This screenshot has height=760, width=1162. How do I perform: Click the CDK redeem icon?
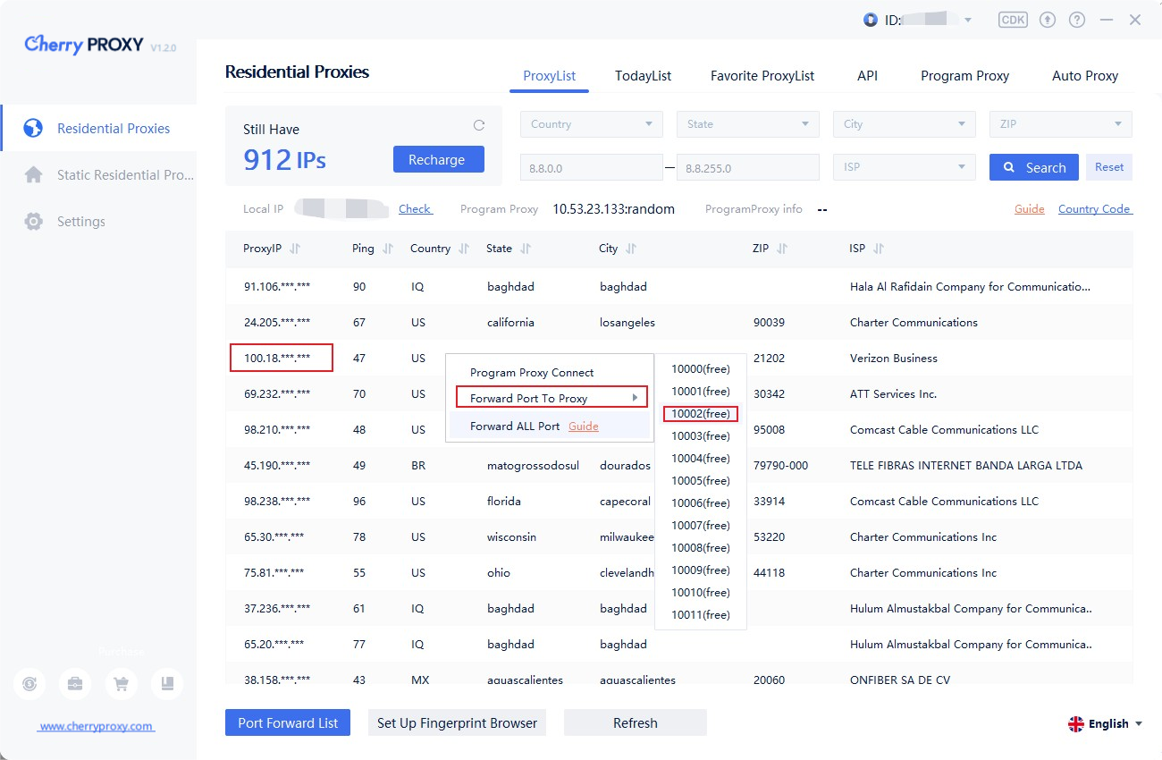point(1013,20)
